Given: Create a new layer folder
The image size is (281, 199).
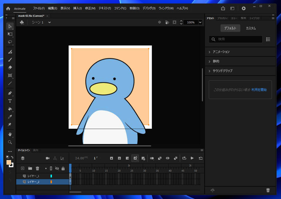Looking at the screenshot, I should (x=30, y=168).
